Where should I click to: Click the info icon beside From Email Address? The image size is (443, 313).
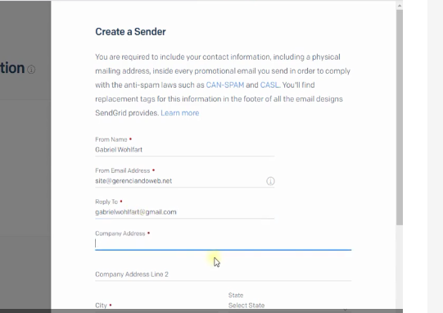coord(270,181)
